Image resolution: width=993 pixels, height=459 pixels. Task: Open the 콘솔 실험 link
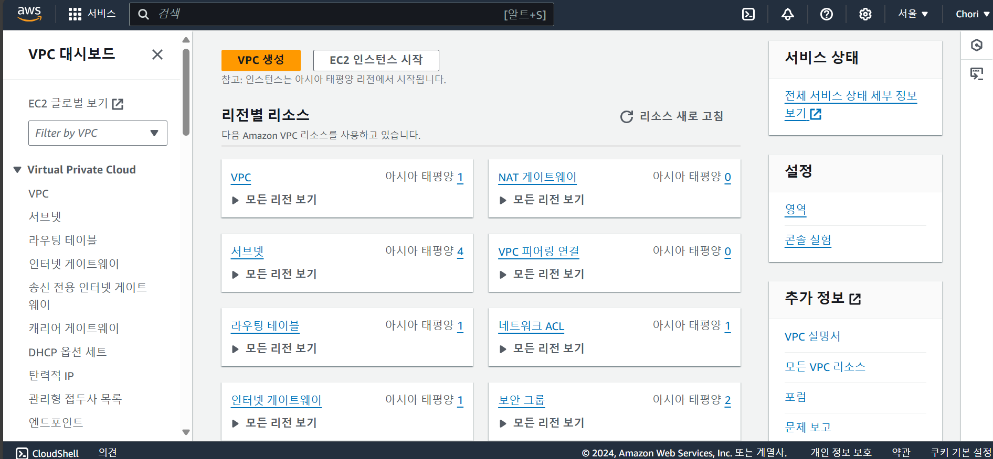pyautogui.click(x=808, y=240)
